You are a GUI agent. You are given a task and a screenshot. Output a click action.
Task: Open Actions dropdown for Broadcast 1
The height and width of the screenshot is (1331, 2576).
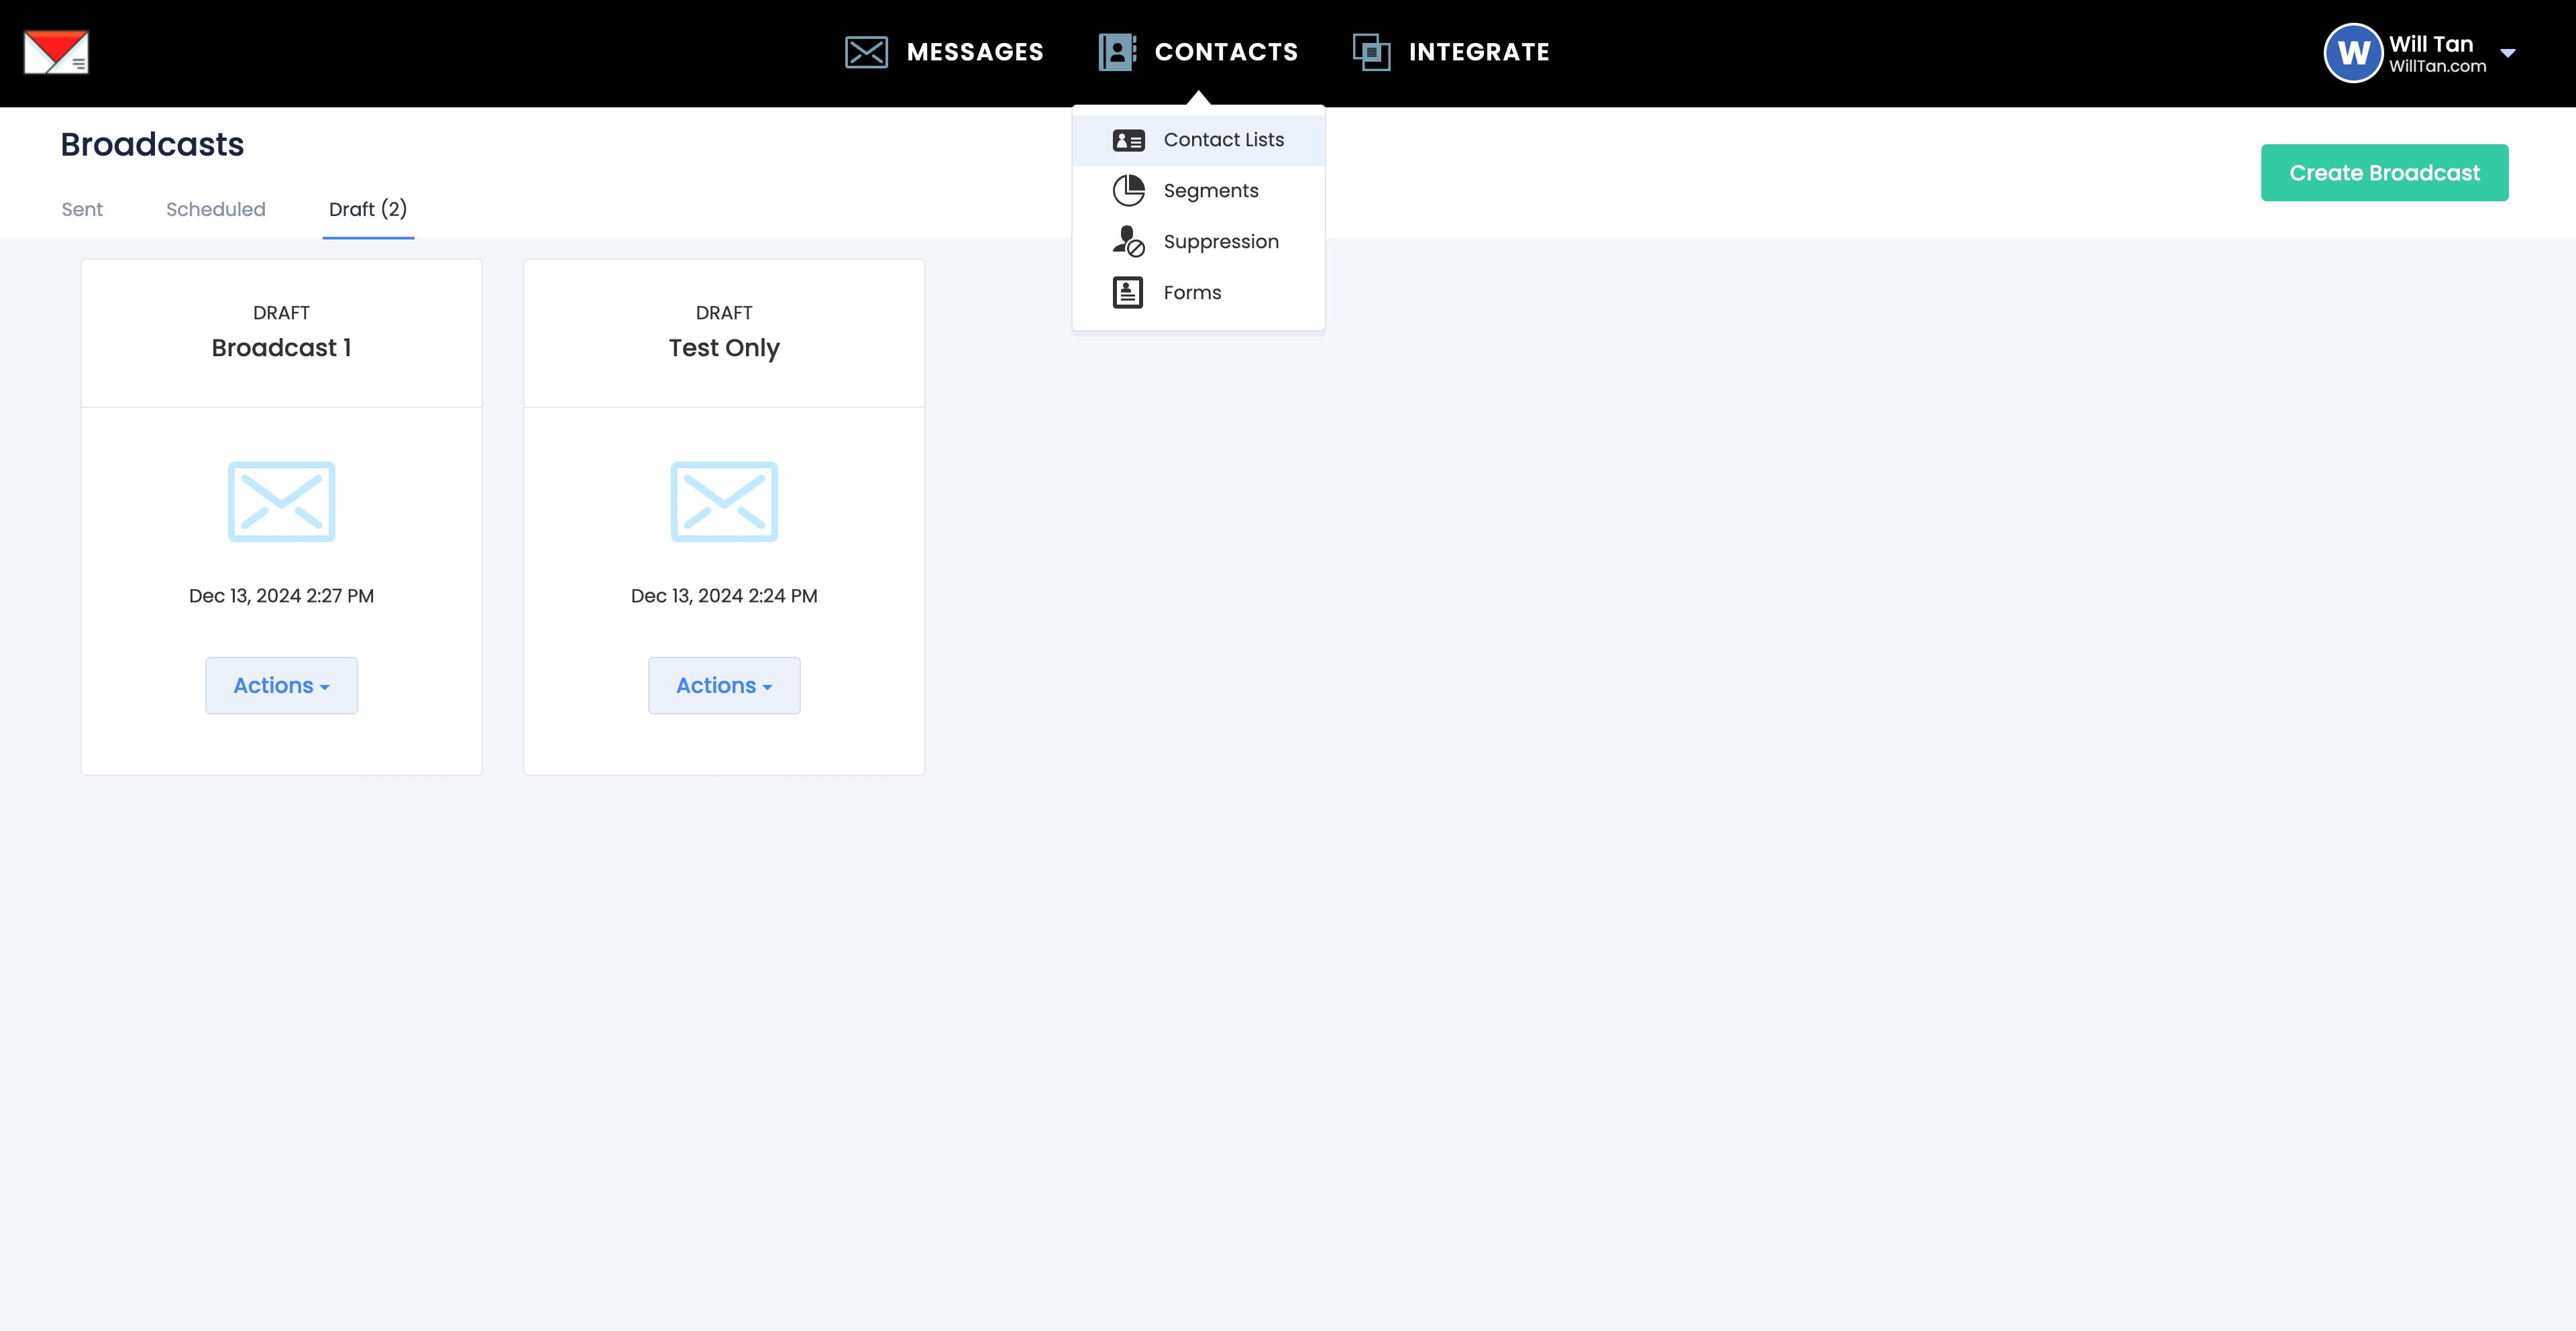click(281, 685)
